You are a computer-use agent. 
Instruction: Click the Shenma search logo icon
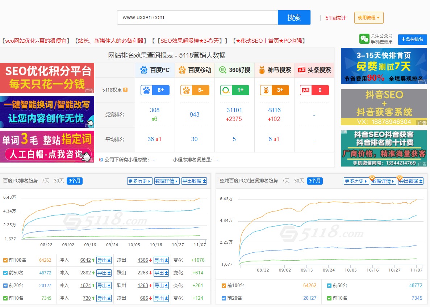tap(262, 70)
